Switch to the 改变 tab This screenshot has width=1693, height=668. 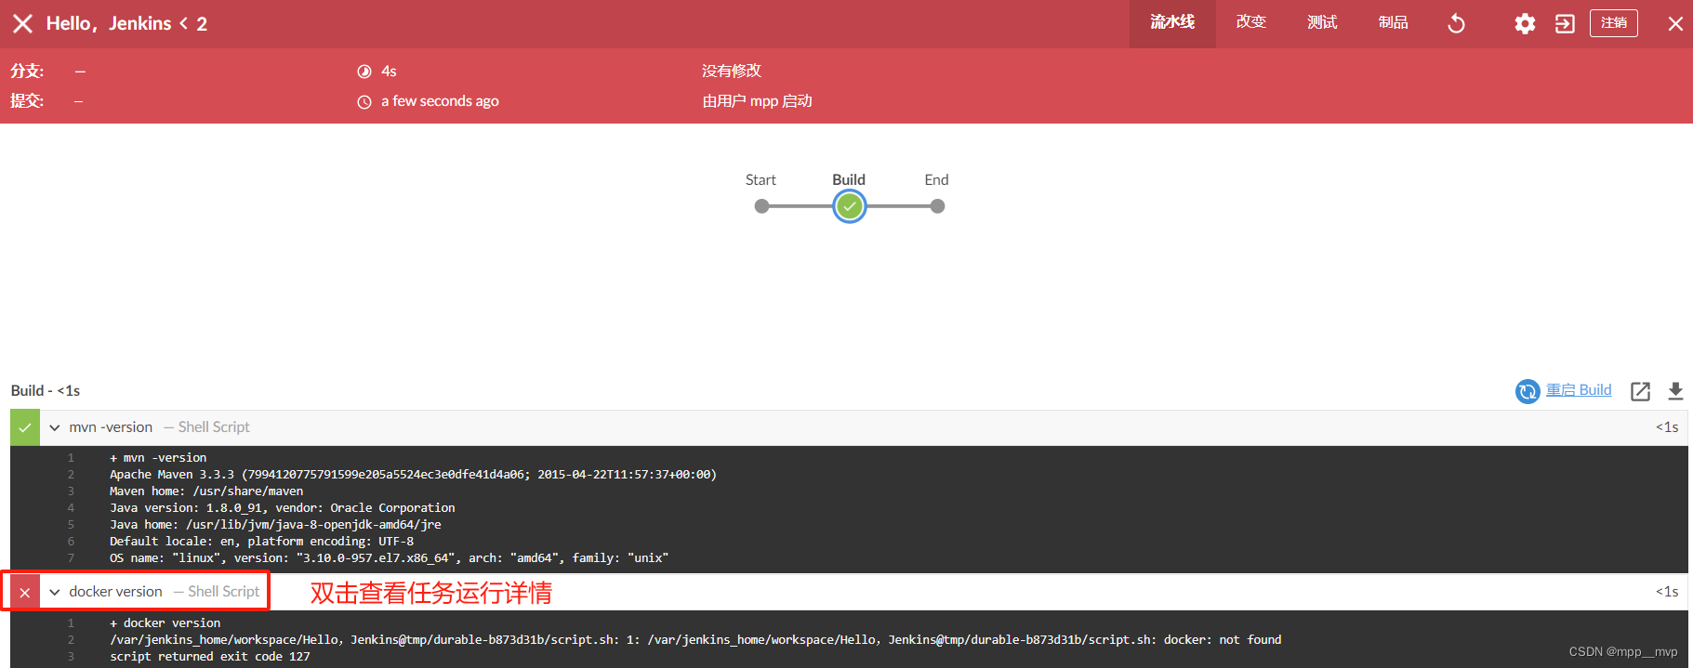tap(1250, 22)
